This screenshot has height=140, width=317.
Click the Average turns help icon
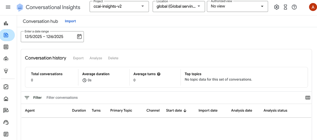[159, 74]
